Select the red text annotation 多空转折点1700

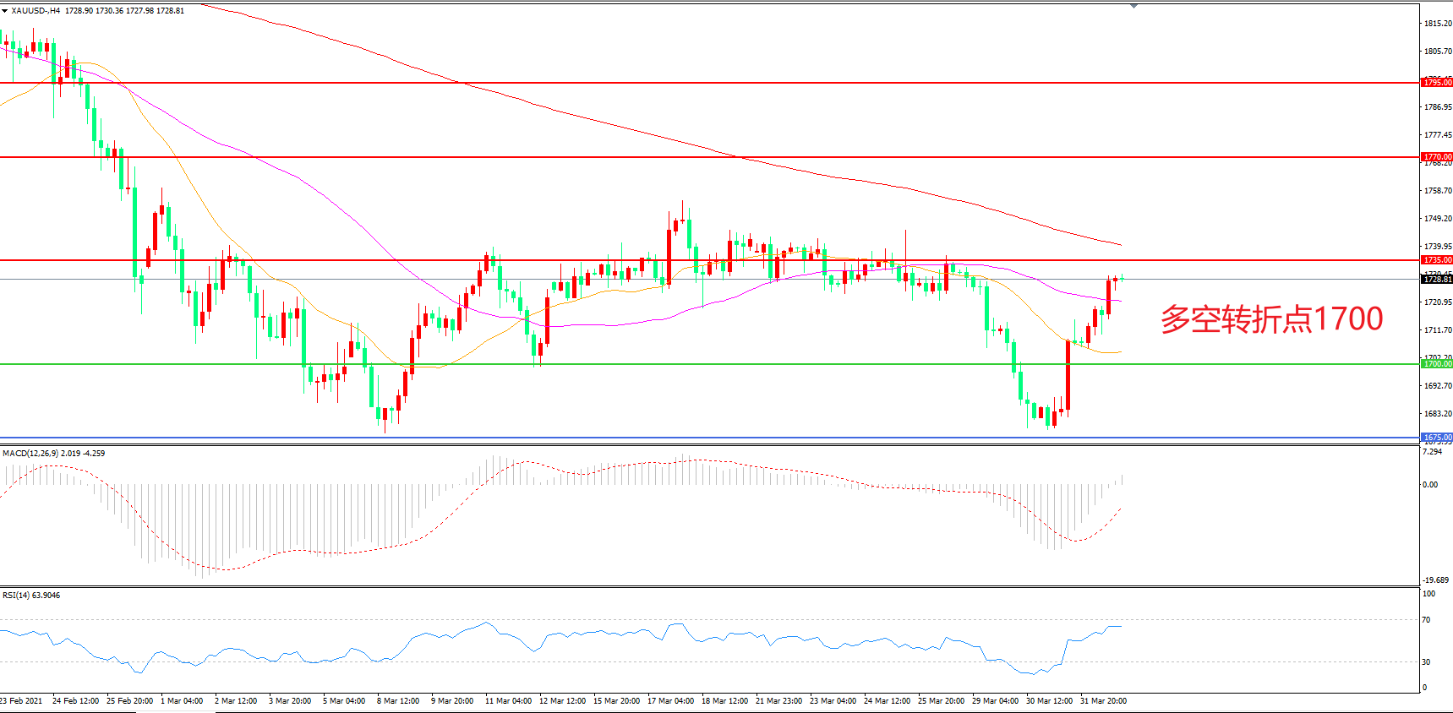point(1271,319)
